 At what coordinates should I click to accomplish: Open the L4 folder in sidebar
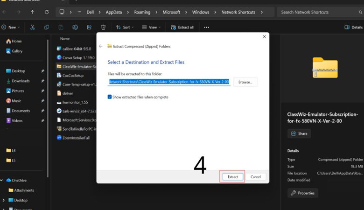[11, 151]
